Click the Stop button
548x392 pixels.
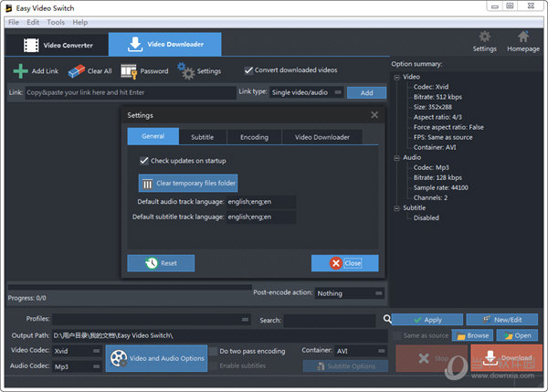[x=432, y=358]
